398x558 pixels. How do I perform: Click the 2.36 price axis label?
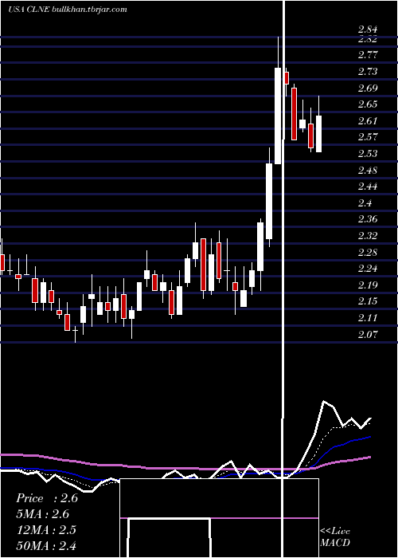pyautogui.click(x=368, y=219)
